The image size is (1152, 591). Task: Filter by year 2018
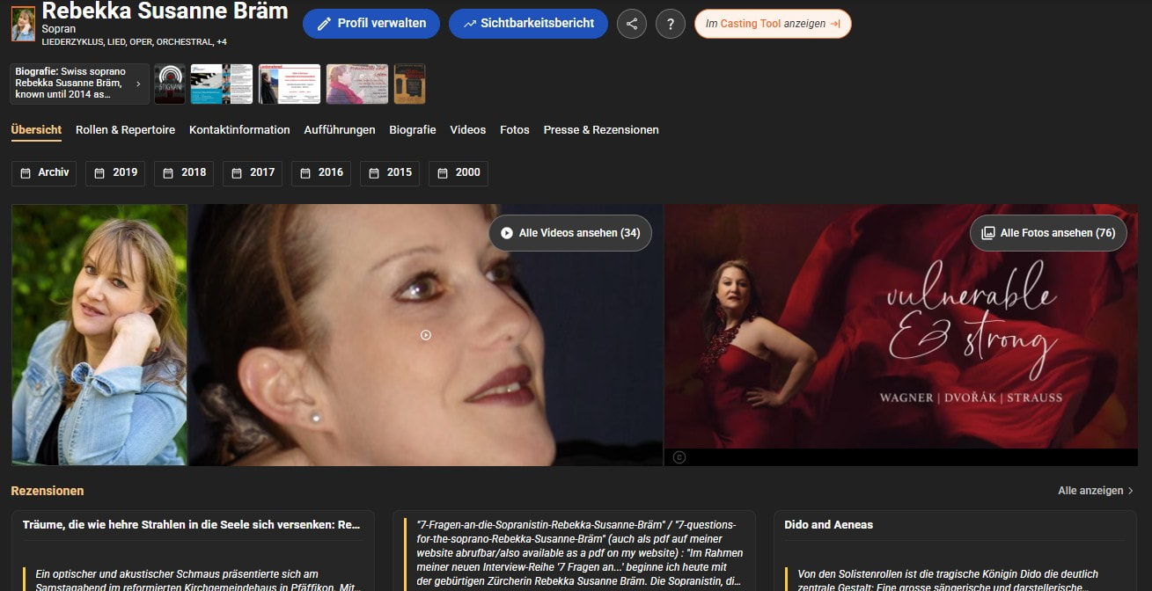pos(184,173)
